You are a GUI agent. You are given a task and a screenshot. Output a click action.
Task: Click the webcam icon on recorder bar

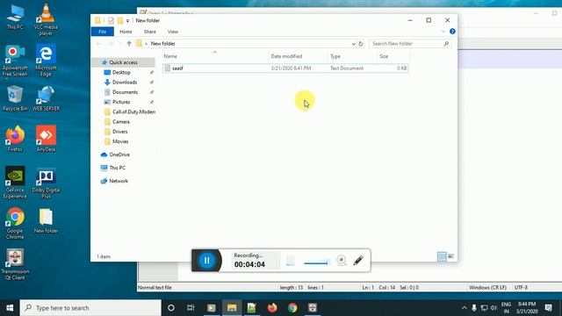pos(342,260)
